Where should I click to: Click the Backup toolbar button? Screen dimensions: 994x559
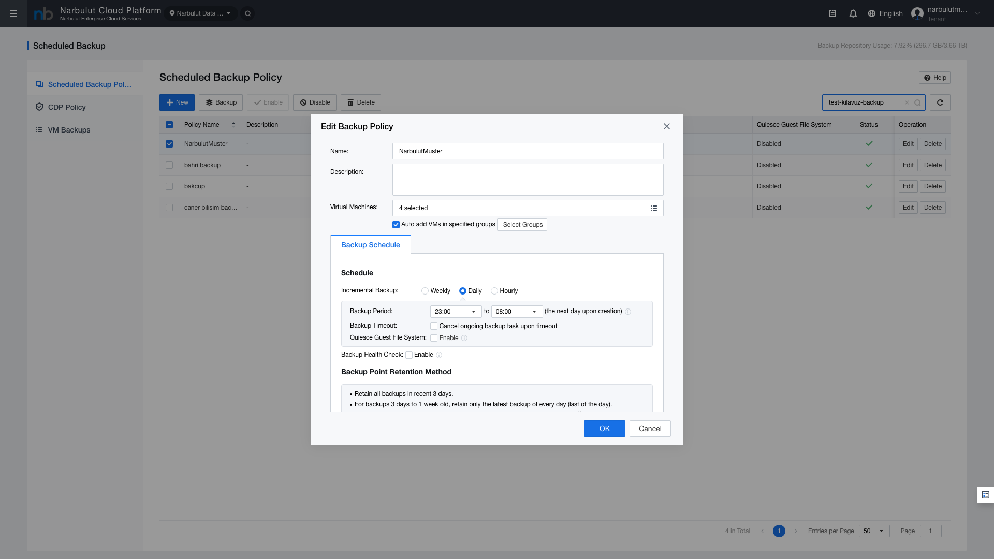[x=221, y=102]
